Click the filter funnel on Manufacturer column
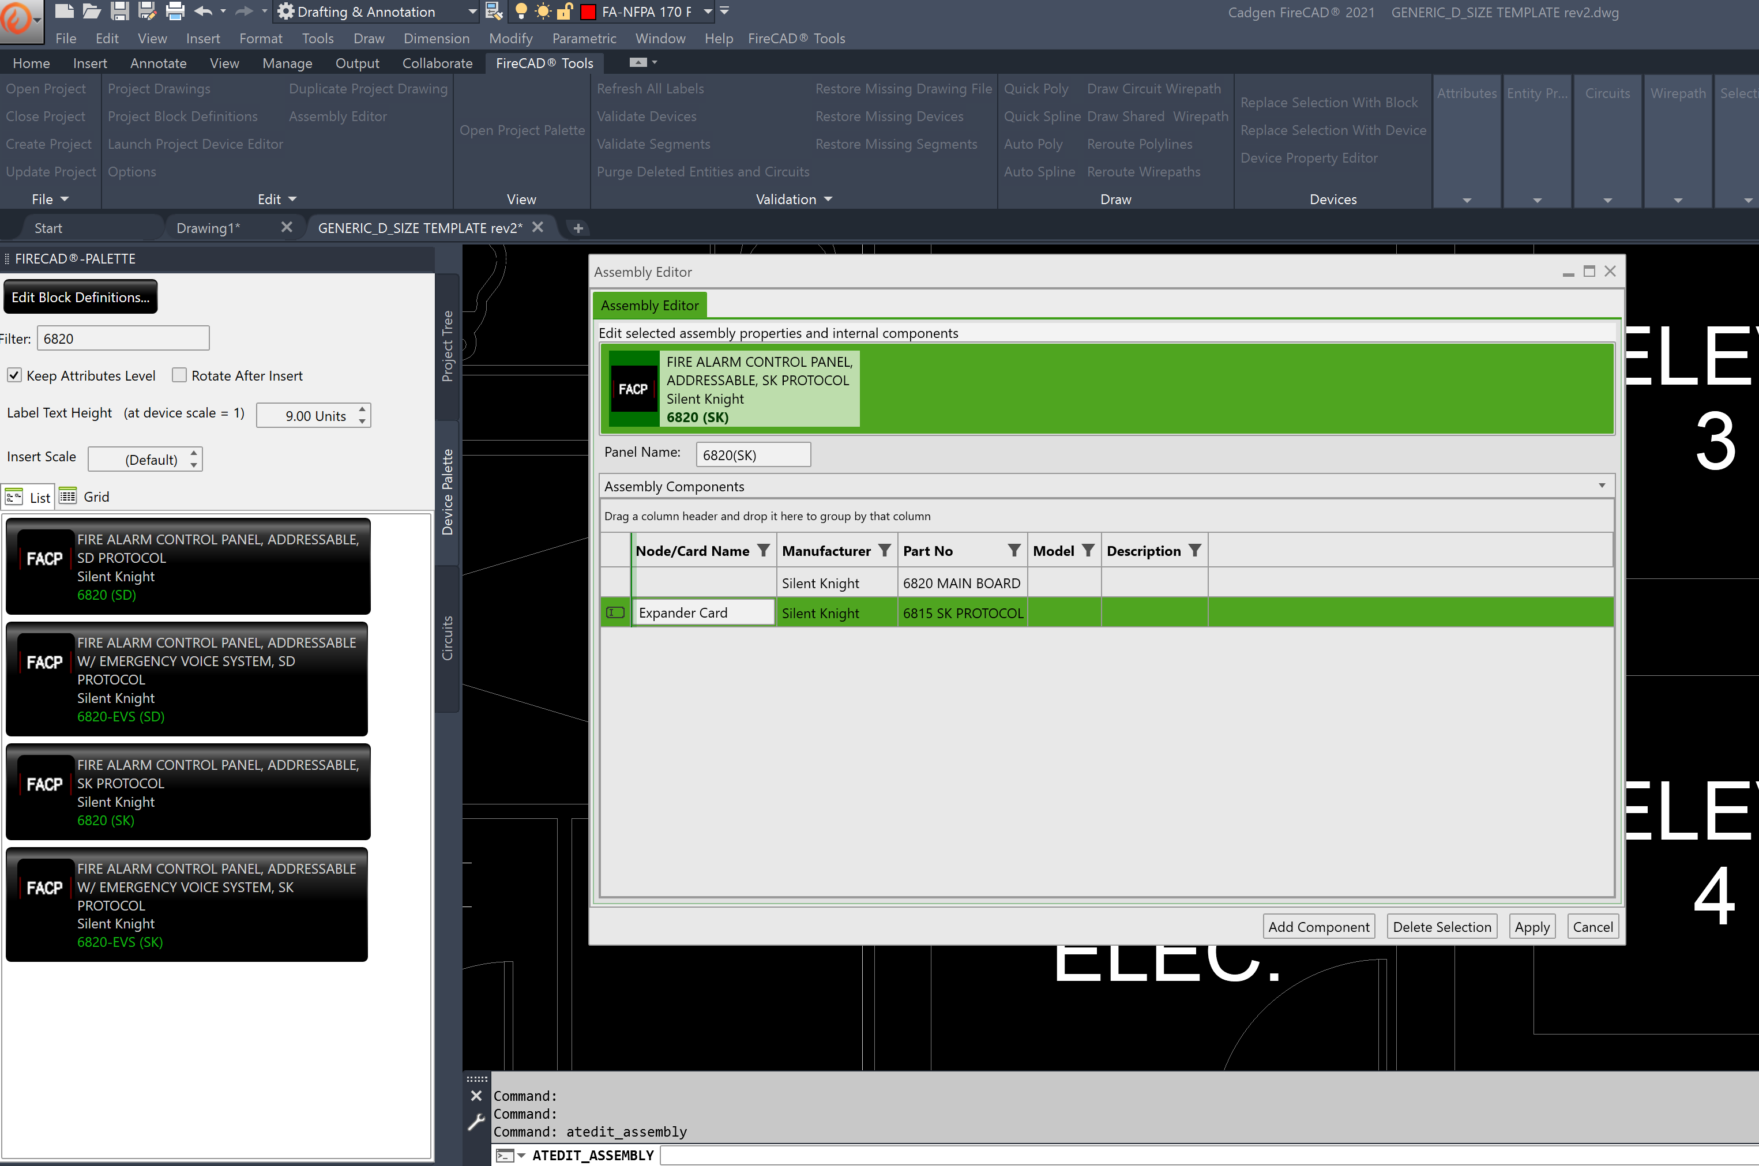Screen dimensions: 1759x1166 pyautogui.click(x=884, y=550)
